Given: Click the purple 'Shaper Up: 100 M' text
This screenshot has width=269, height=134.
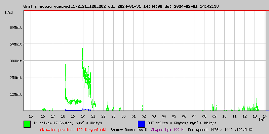Looking at the screenshot, I should [167, 130].
